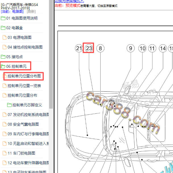Click document icon beside 10 无匙启动

[5, 144]
